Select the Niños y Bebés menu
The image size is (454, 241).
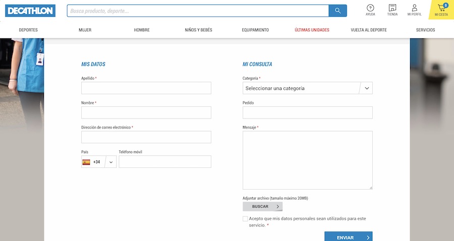[x=198, y=30]
